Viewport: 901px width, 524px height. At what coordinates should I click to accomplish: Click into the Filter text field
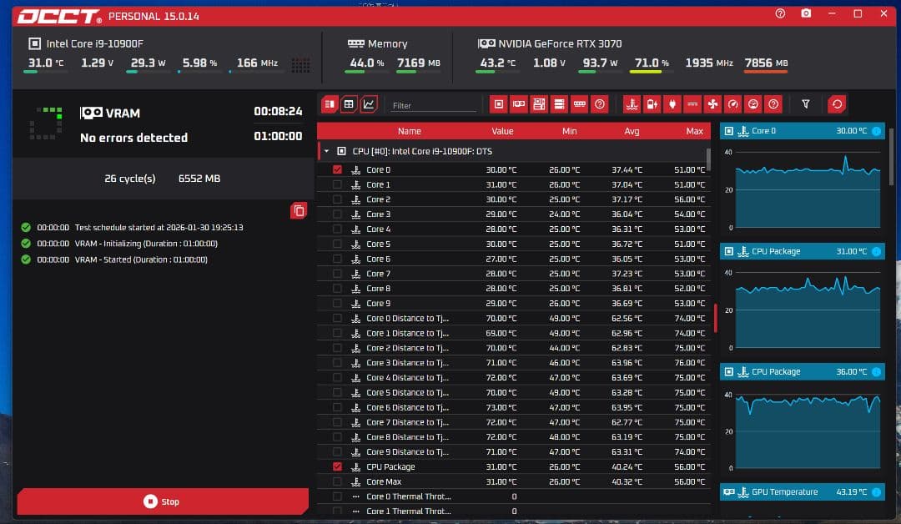click(x=432, y=105)
